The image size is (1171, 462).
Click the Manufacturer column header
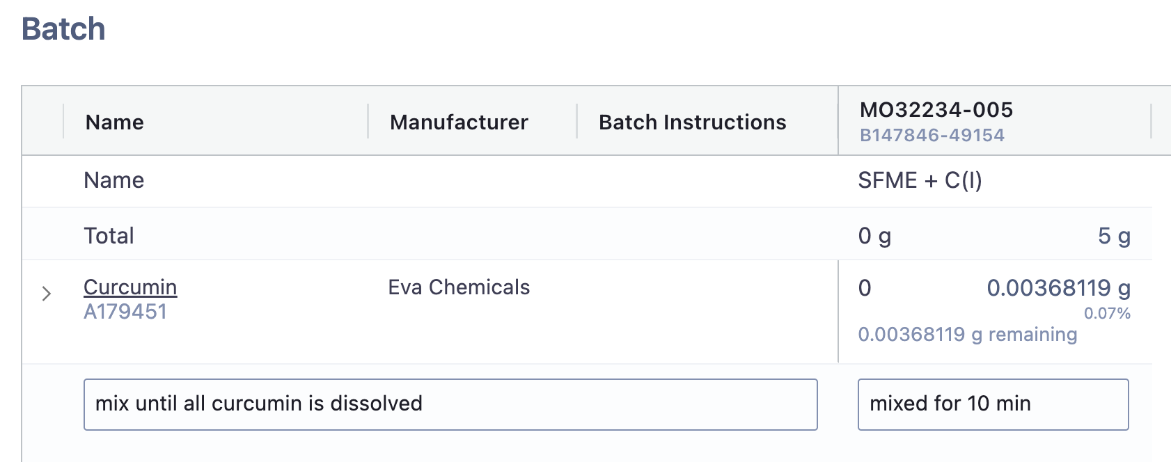pos(459,122)
